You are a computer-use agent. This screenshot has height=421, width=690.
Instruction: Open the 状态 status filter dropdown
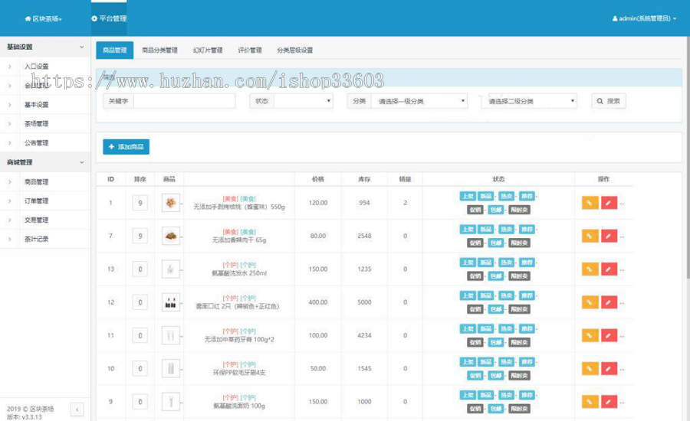(303, 101)
